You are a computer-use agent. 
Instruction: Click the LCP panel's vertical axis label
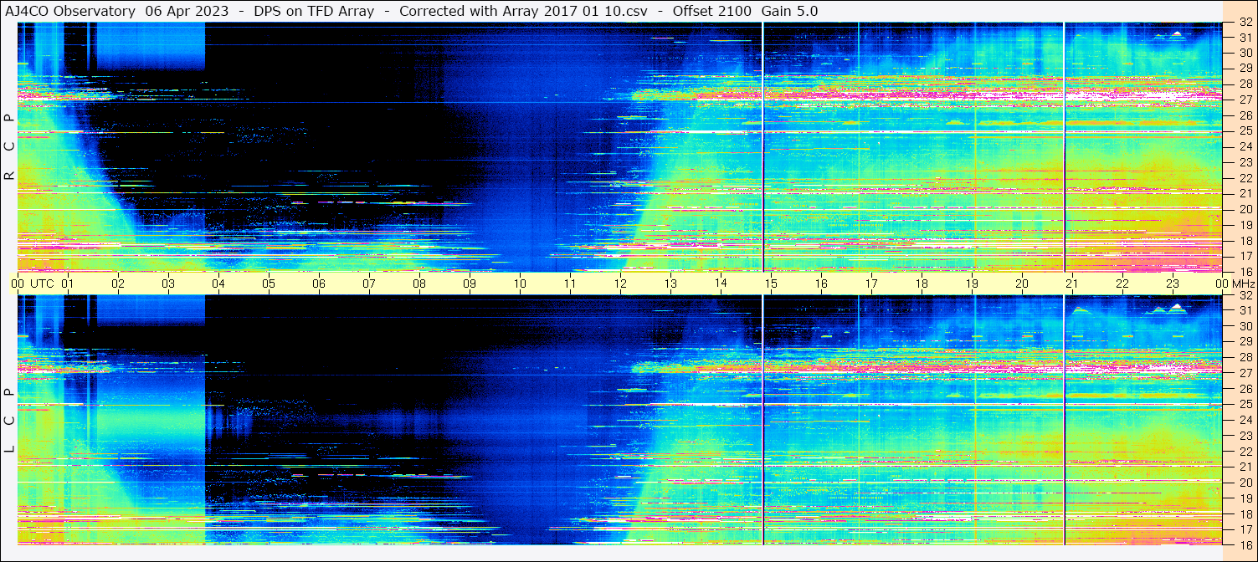coord(10,420)
